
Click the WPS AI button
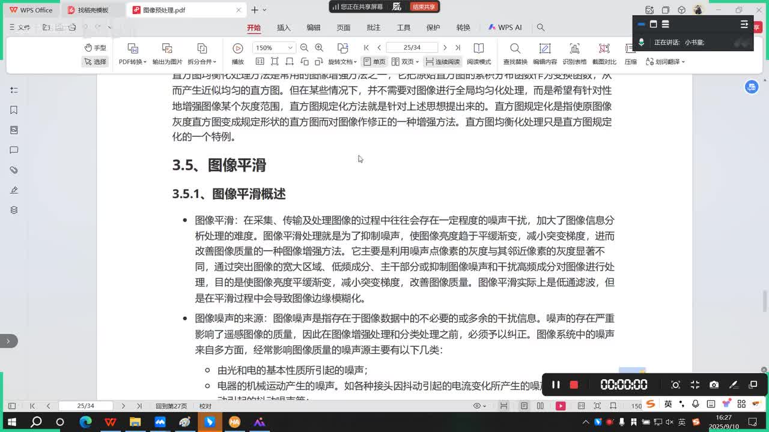[x=505, y=28]
